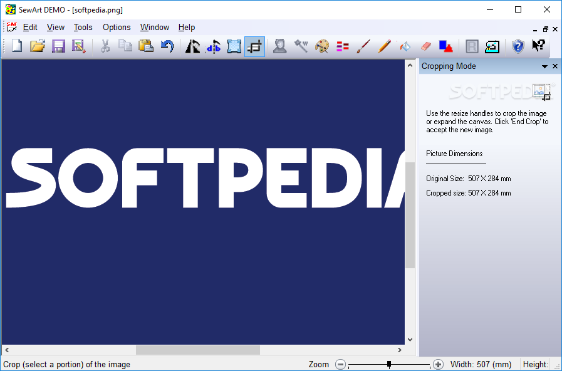Open the Edit menu

30,27
